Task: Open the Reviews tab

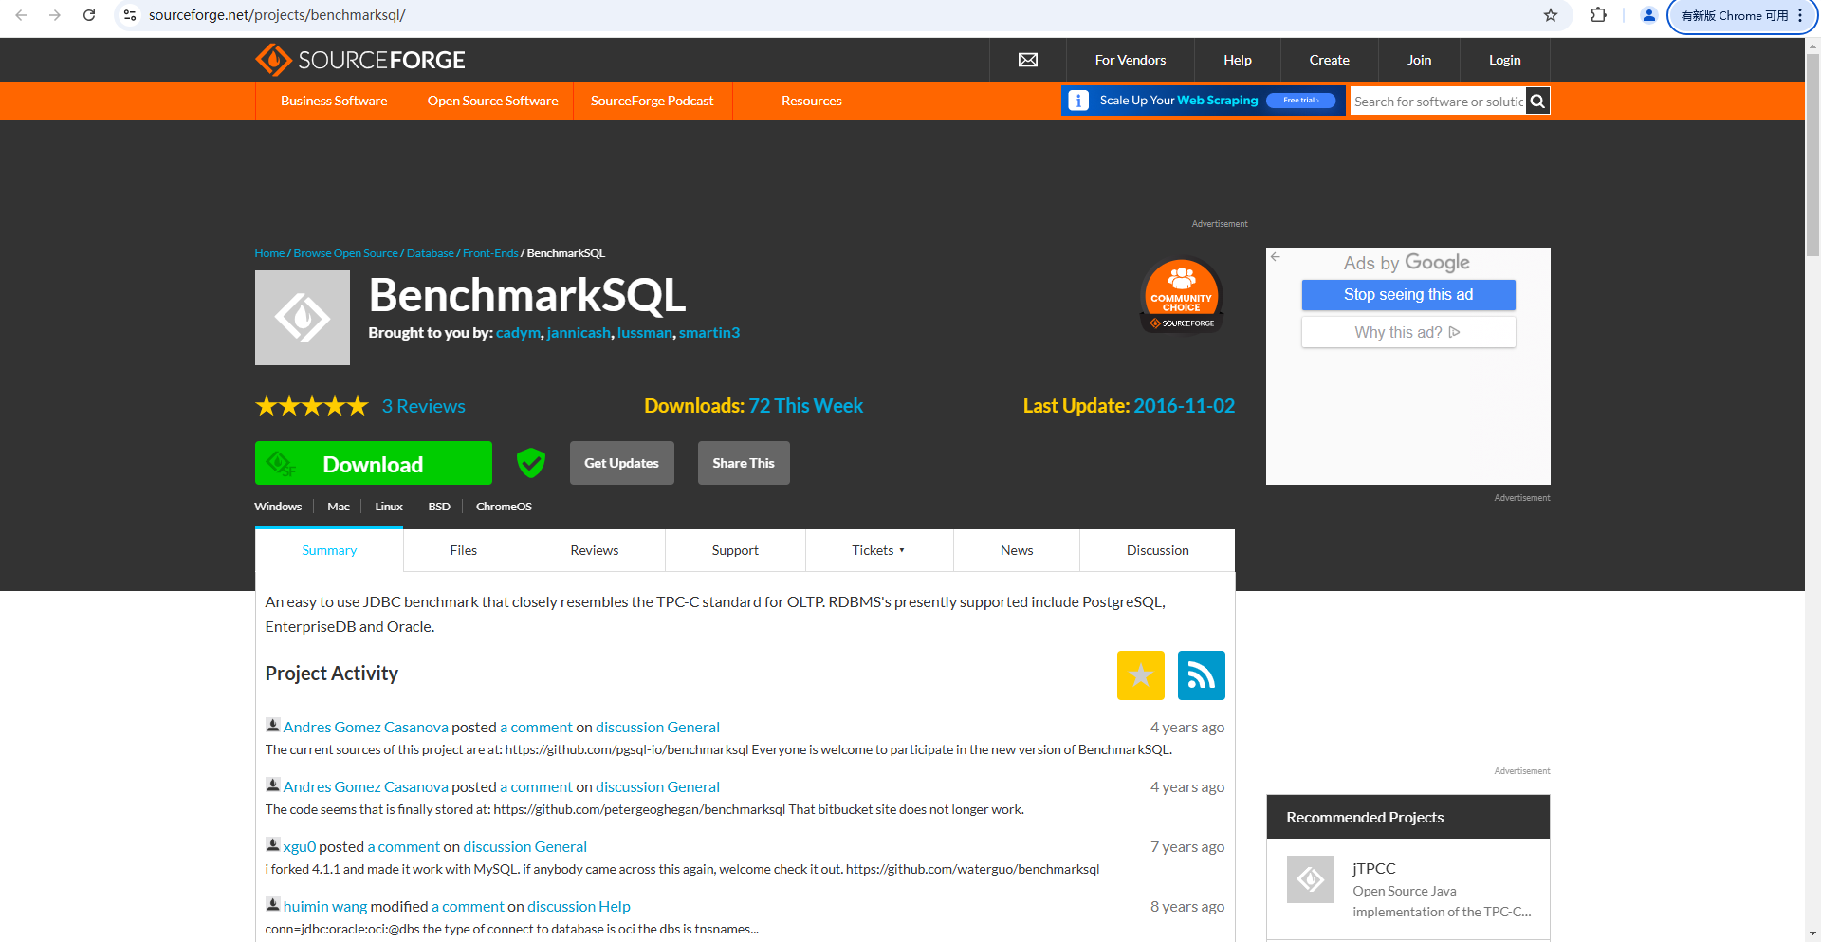Action: 595,550
